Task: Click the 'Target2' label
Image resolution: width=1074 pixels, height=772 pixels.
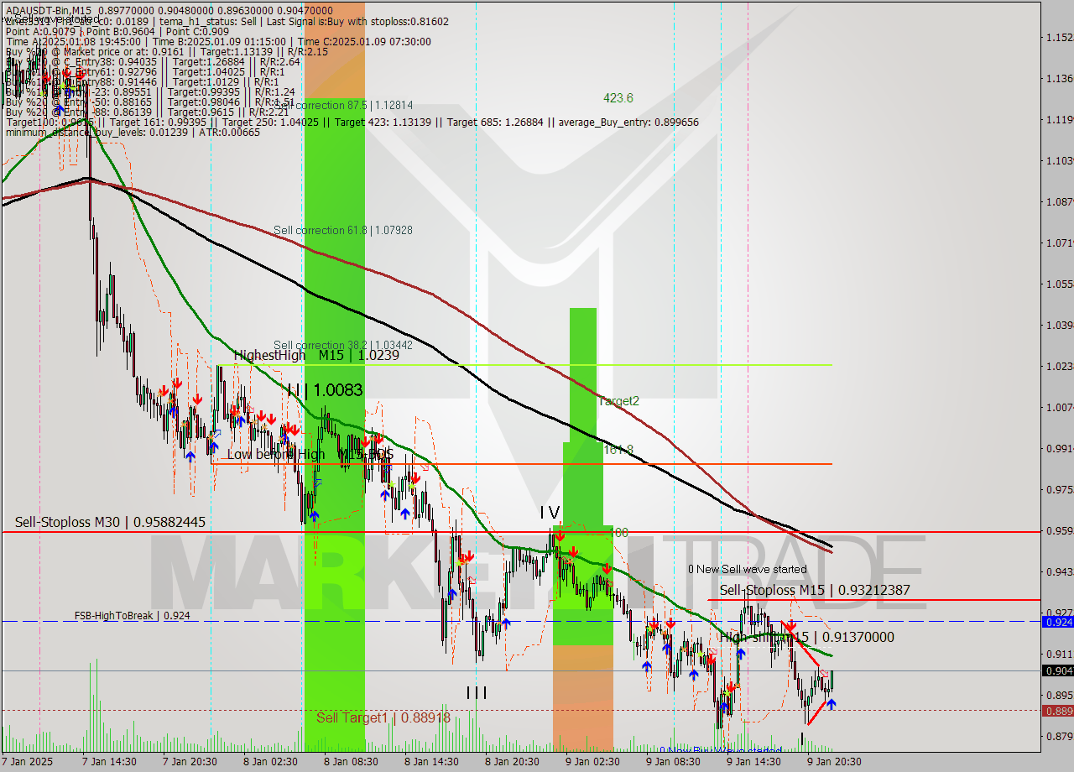Action: (618, 401)
